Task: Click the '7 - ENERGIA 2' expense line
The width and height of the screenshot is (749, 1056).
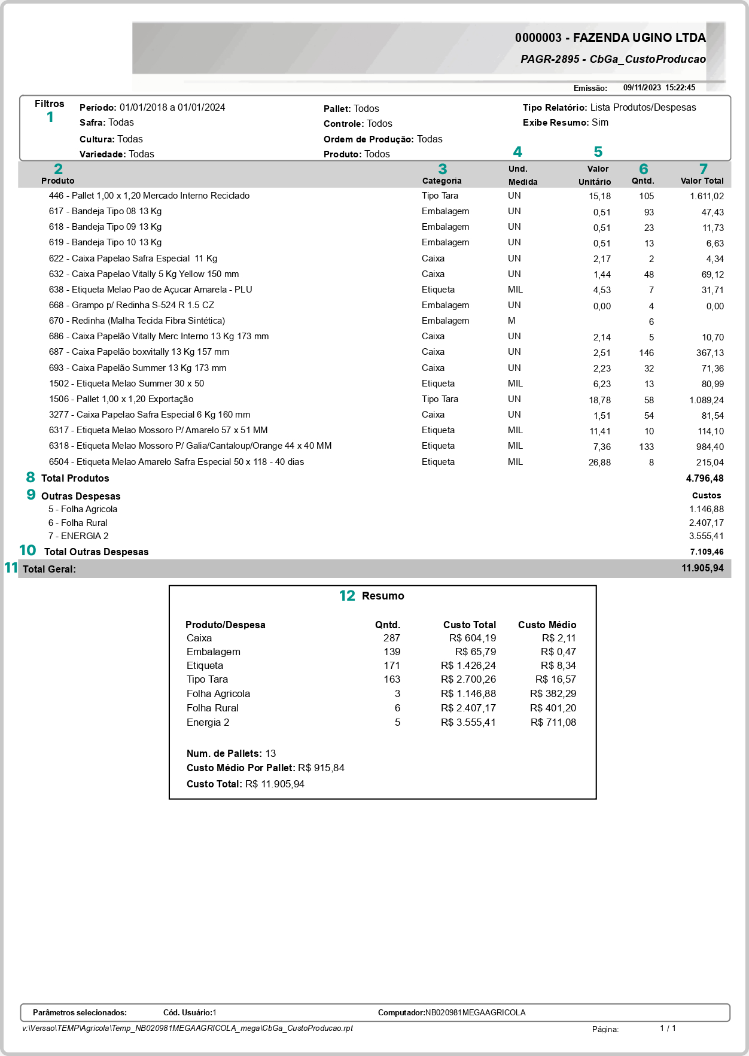Action: tap(78, 536)
